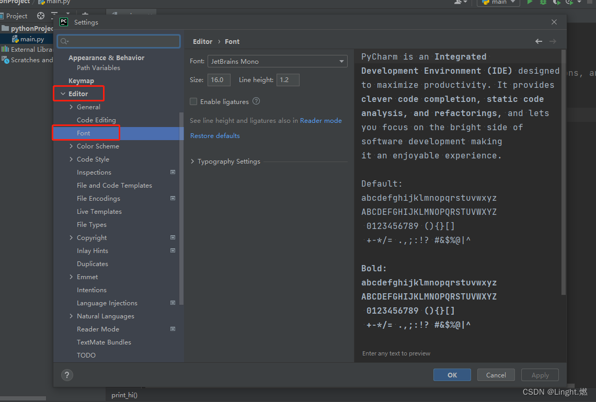Open the run actions more dropdown arrow
Viewport: 596px width, 402px height.
click(579, 2)
